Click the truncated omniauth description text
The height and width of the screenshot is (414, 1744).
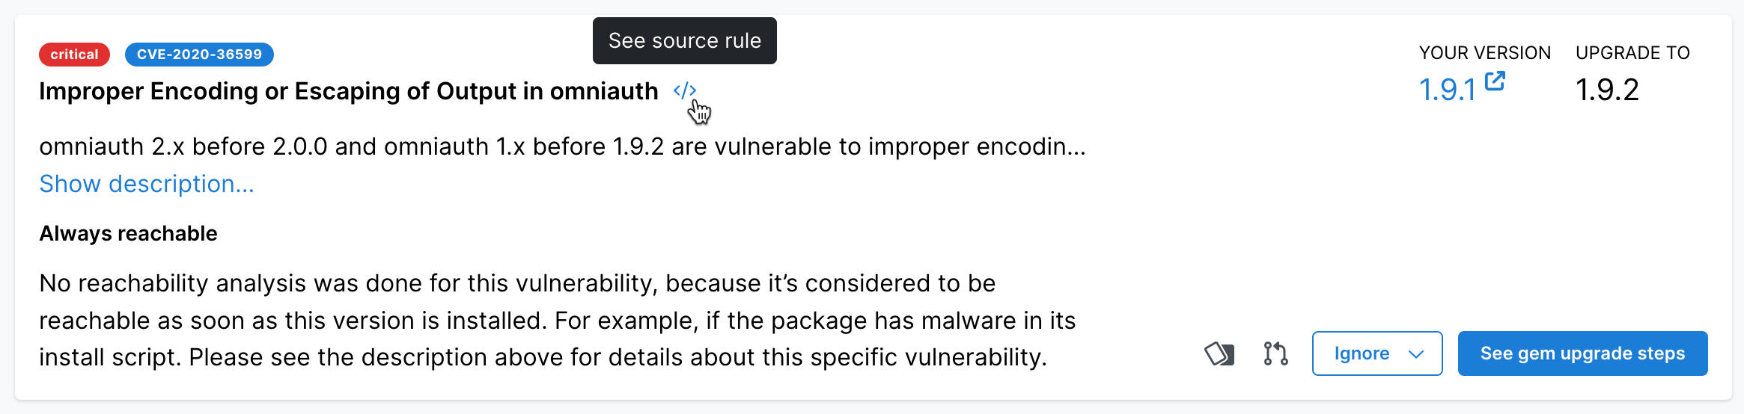click(x=561, y=146)
